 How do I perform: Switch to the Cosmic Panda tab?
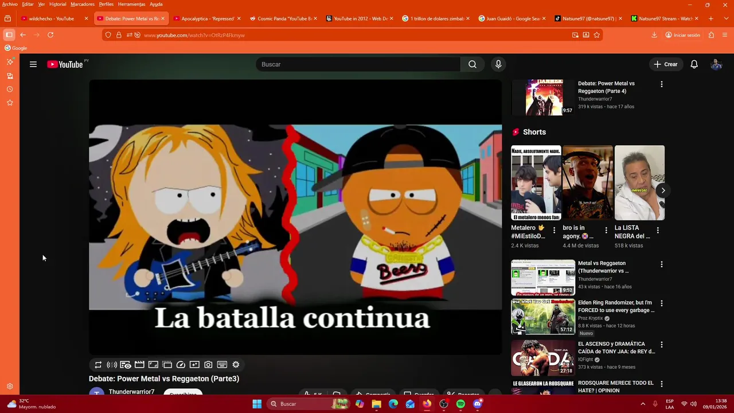click(284, 18)
